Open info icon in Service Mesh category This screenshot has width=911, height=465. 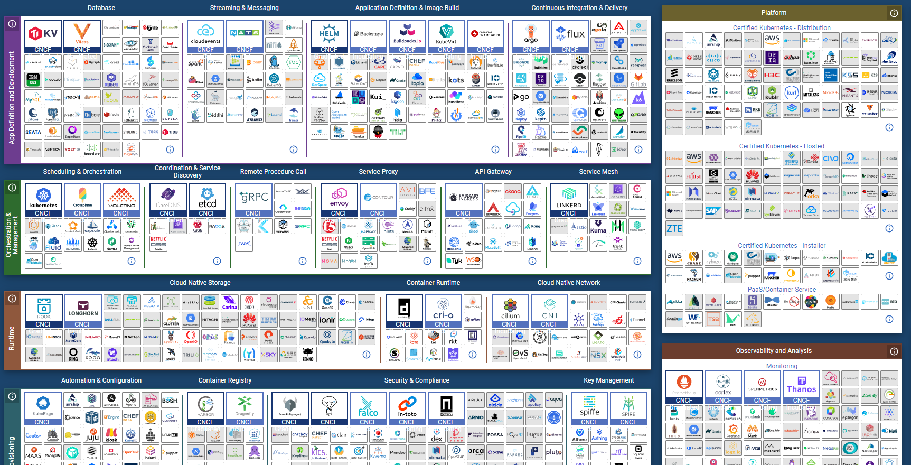point(637,261)
